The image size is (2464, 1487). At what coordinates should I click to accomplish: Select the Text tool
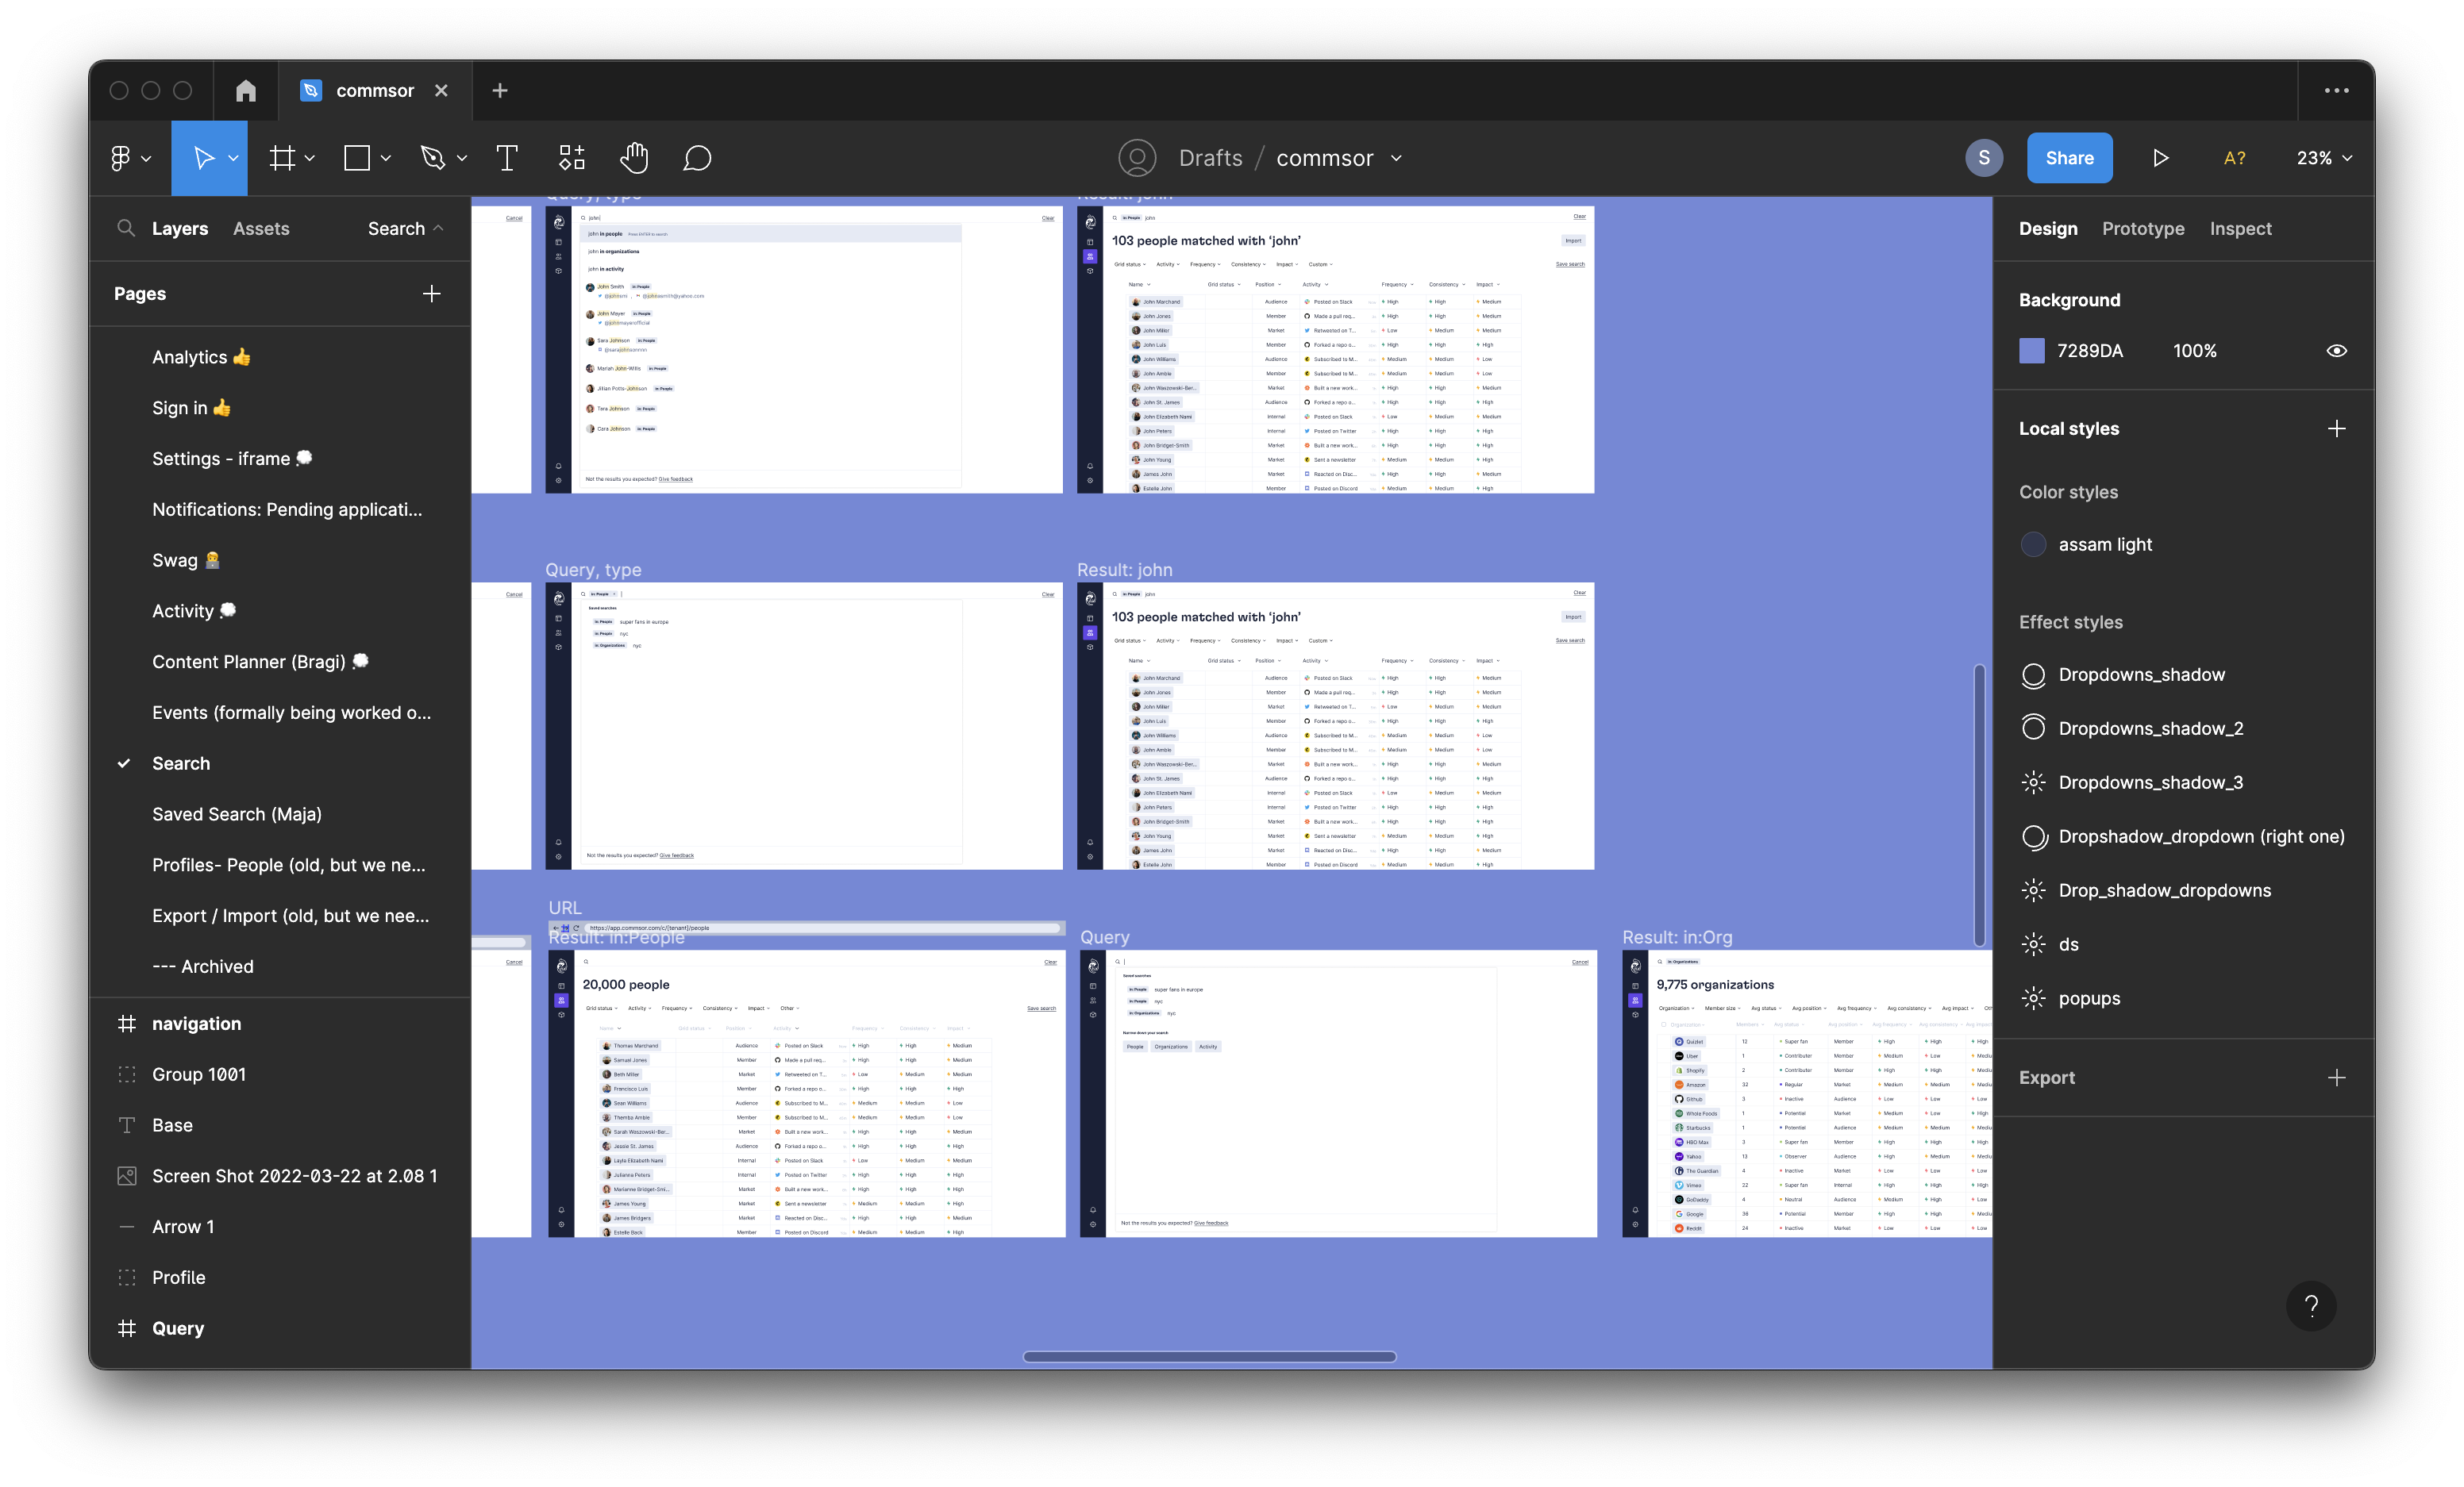pos(507,158)
